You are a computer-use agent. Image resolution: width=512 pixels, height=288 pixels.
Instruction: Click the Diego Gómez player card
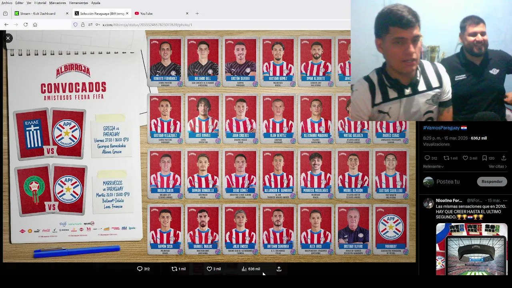click(x=240, y=174)
